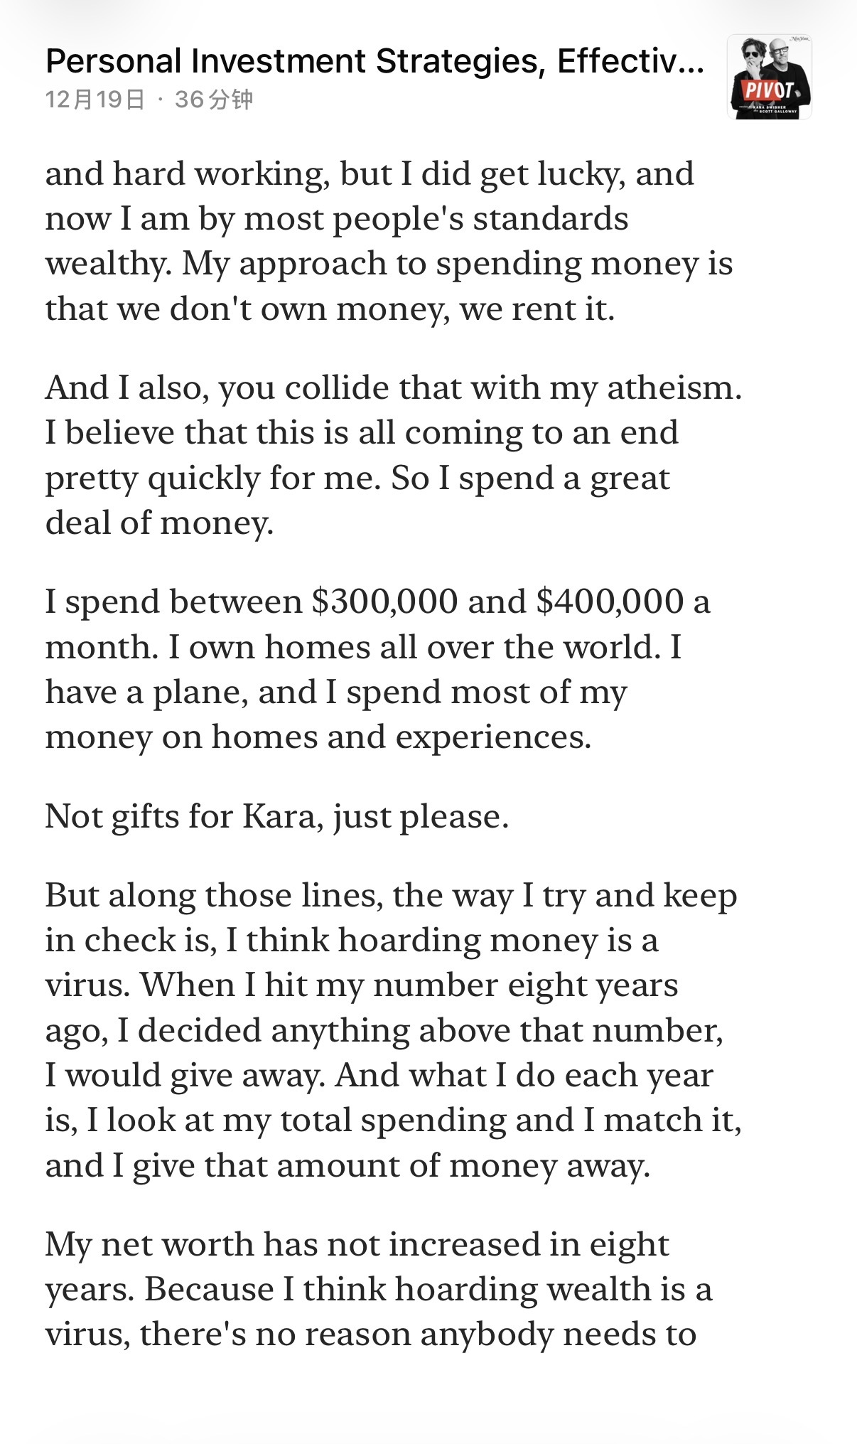Tap the line "I would give away. And what I do each year"
Screen dimensions: 857x1444
pyautogui.click(x=379, y=1076)
